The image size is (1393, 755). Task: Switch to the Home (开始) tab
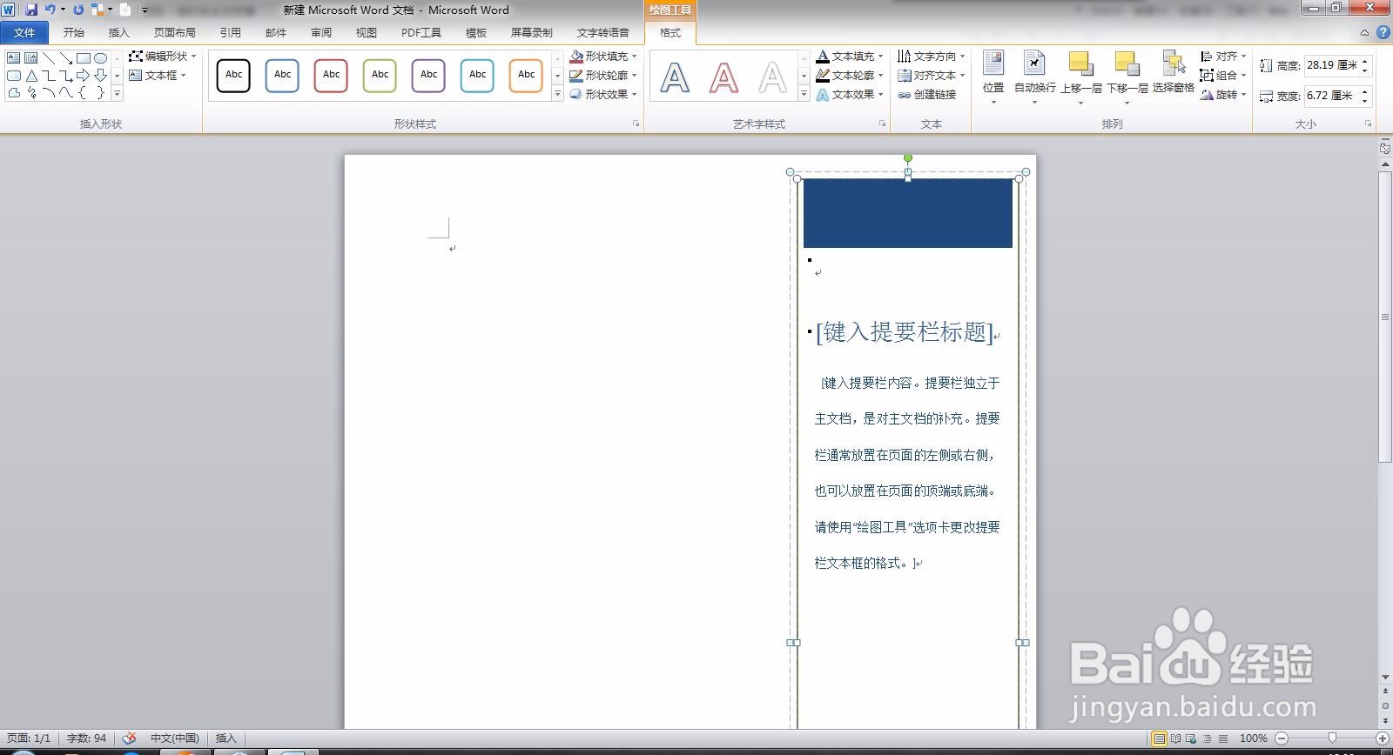point(73,33)
